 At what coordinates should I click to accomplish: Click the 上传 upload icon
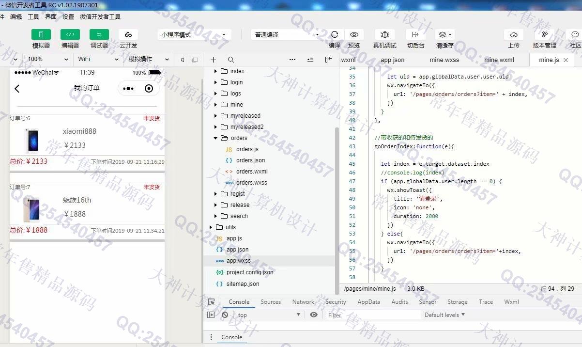(x=514, y=34)
